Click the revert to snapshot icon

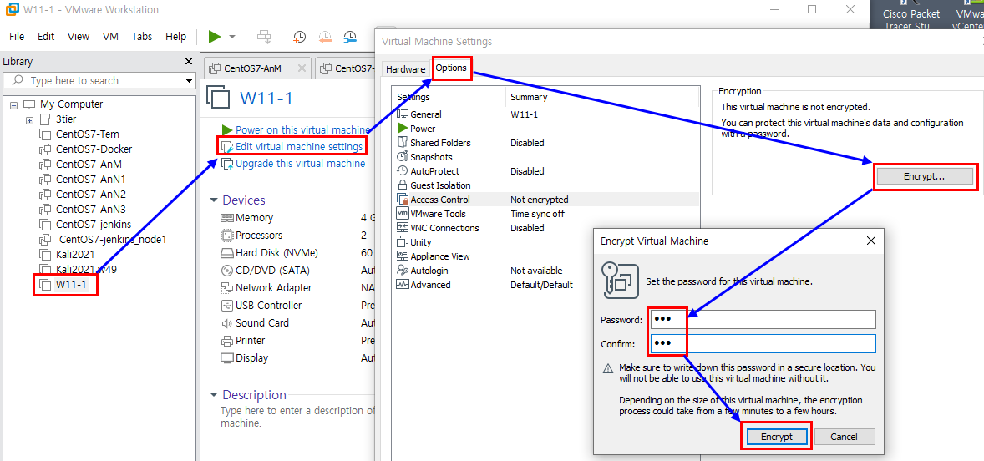tap(325, 37)
